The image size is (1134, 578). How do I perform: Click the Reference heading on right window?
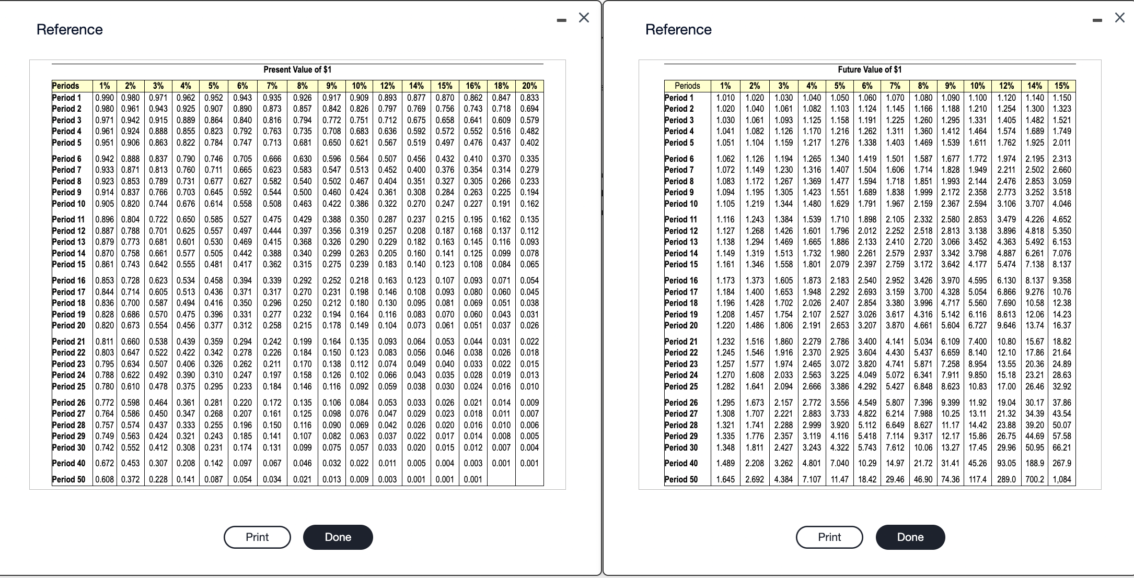(x=679, y=29)
